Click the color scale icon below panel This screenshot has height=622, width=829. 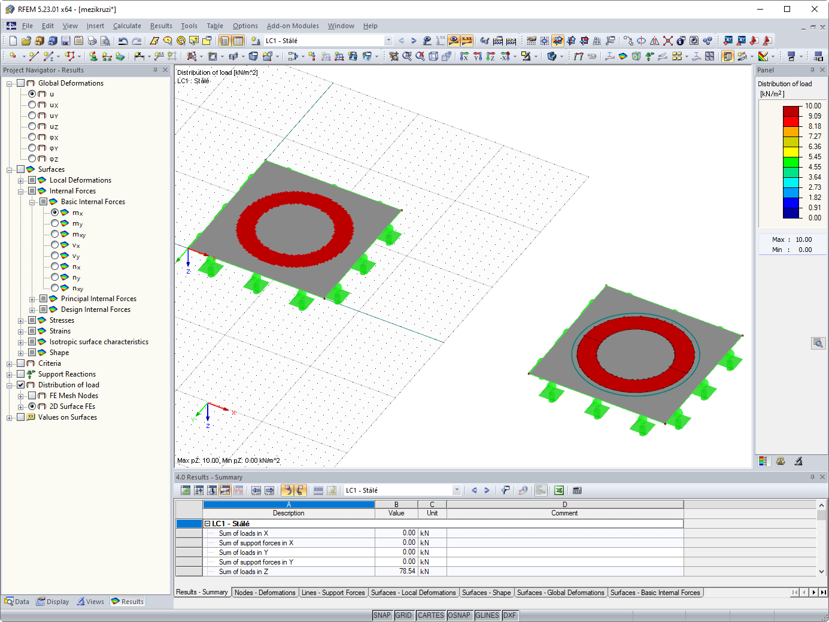(763, 461)
